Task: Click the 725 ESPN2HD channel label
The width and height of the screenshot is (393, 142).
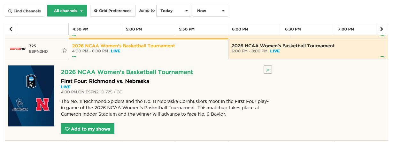Action: click(x=38, y=49)
